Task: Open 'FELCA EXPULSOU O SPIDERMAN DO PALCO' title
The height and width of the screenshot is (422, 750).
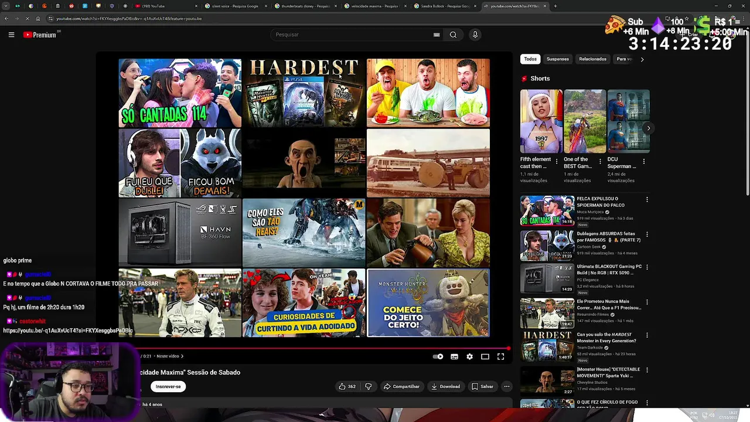Action: pyautogui.click(x=601, y=202)
